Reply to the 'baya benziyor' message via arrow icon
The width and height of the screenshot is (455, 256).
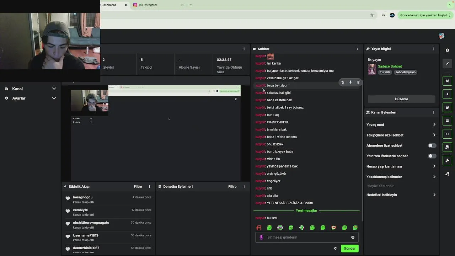[x=343, y=82]
